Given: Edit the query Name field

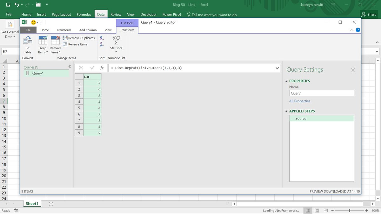Looking at the screenshot, I should pos(321,93).
